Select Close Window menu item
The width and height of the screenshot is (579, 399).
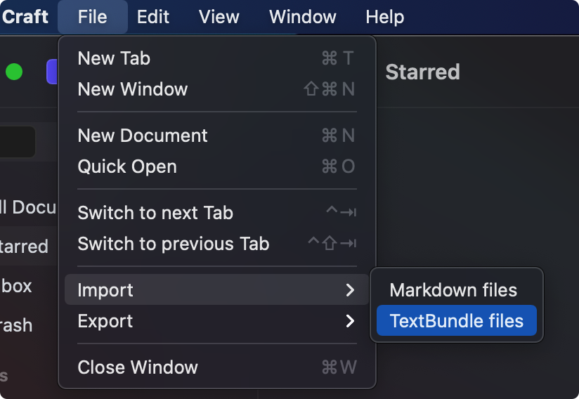[138, 367]
